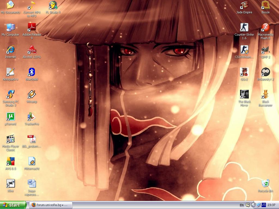Click the Macromedia Flash 8 icon
The height and width of the screenshot is (209, 279).
point(265,27)
